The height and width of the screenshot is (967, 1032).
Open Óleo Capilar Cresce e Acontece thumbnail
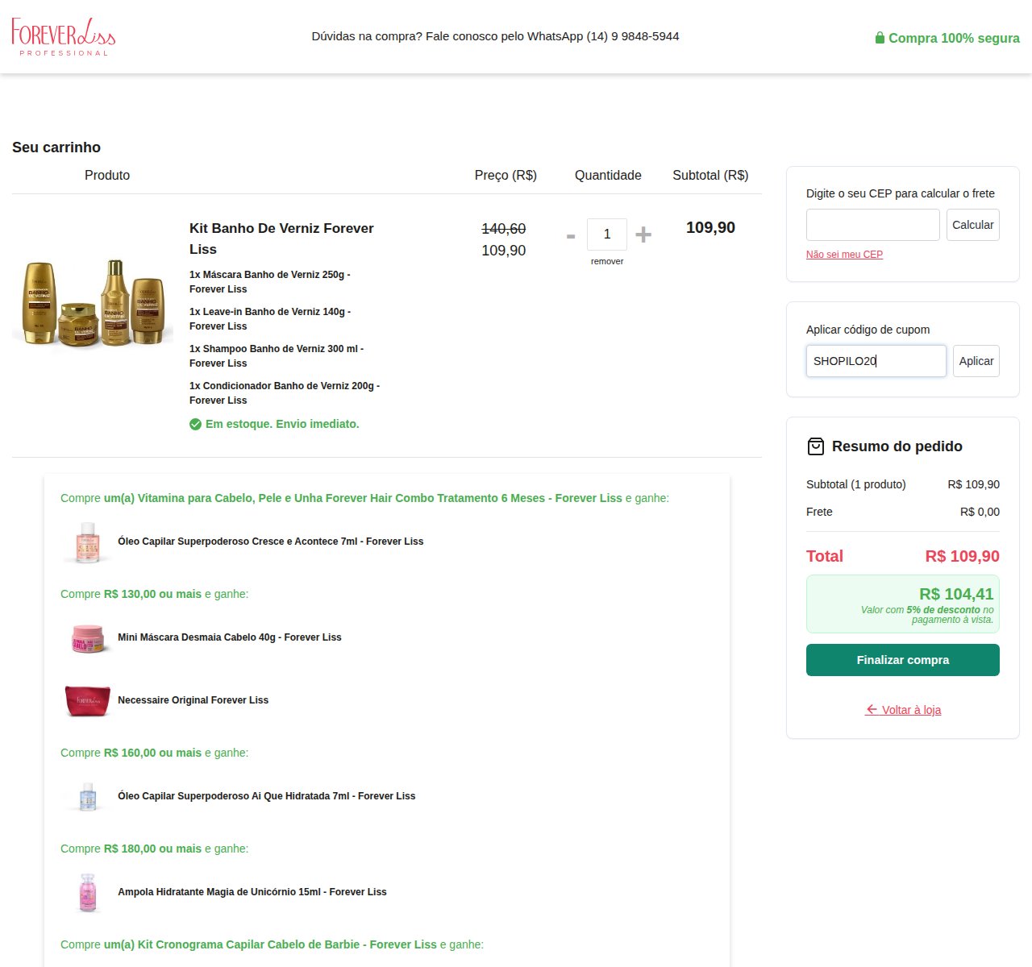tap(88, 542)
